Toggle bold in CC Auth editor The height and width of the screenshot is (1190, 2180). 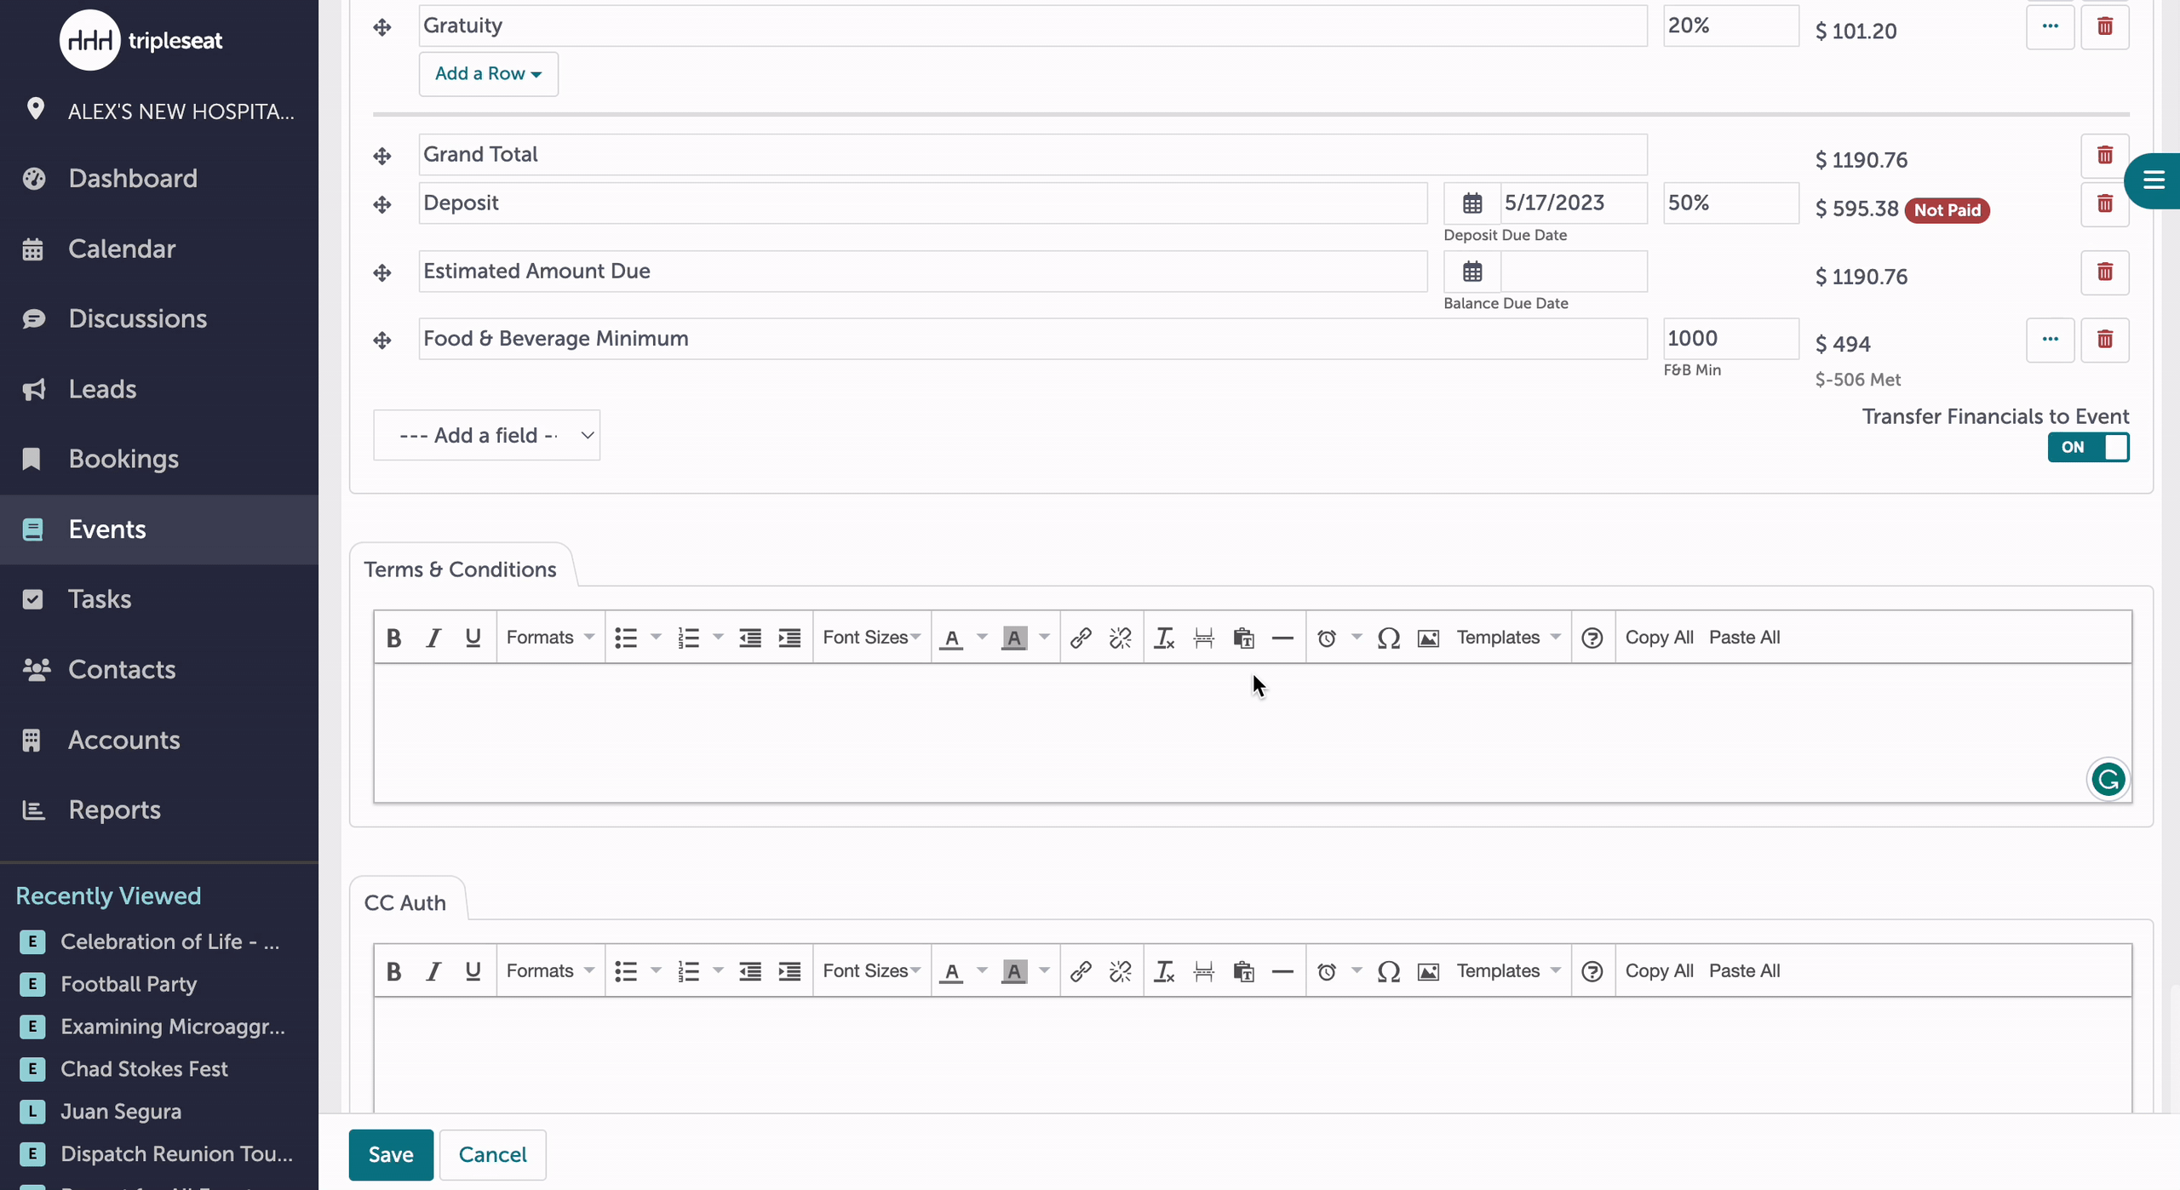(393, 971)
